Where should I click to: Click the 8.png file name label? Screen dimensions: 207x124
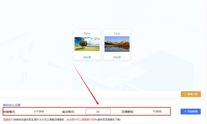click(87, 33)
